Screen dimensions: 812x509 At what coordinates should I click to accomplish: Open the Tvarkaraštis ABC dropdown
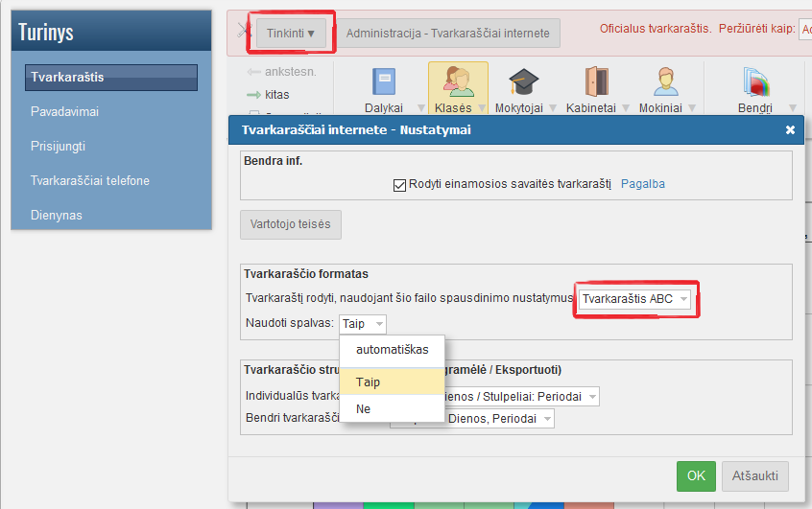(x=635, y=299)
